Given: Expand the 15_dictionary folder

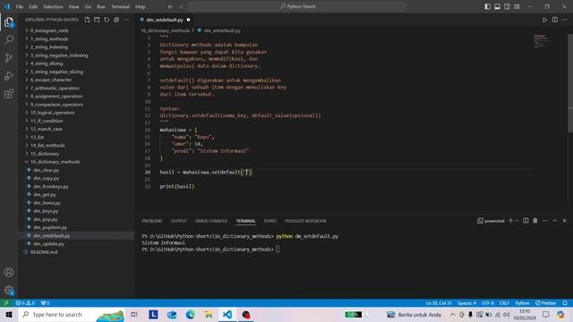Looking at the screenshot, I should tap(76, 154).
